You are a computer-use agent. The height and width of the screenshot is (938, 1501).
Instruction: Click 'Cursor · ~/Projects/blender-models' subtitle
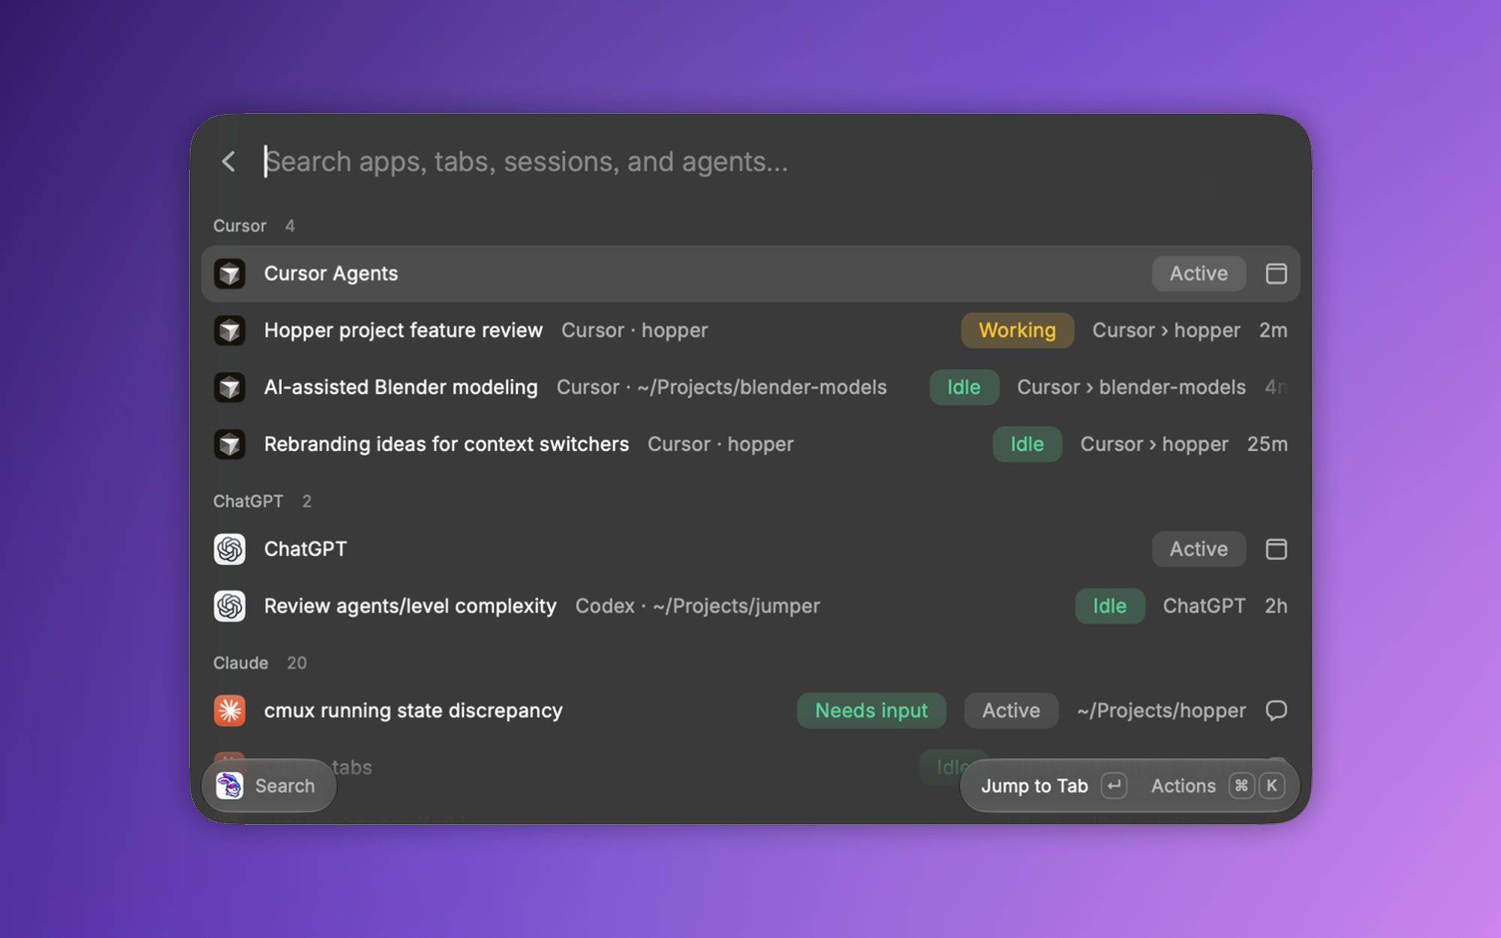click(x=721, y=387)
